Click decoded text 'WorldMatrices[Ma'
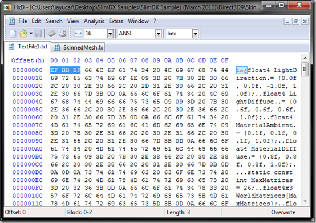The height and width of the screenshot is (223, 316). coord(266,196)
